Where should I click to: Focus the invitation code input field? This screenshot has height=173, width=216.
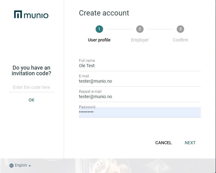click(31, 87)
